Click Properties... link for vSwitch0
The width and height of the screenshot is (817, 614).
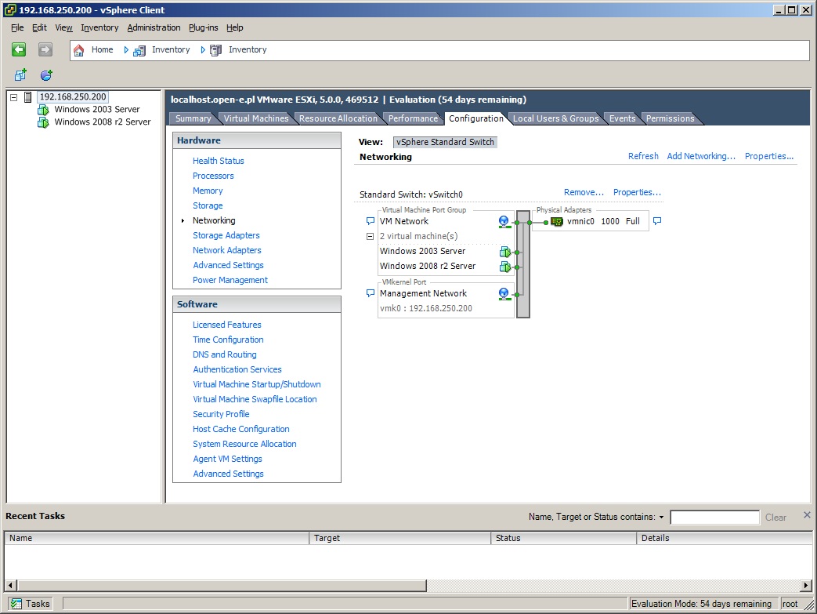(637, 192)
